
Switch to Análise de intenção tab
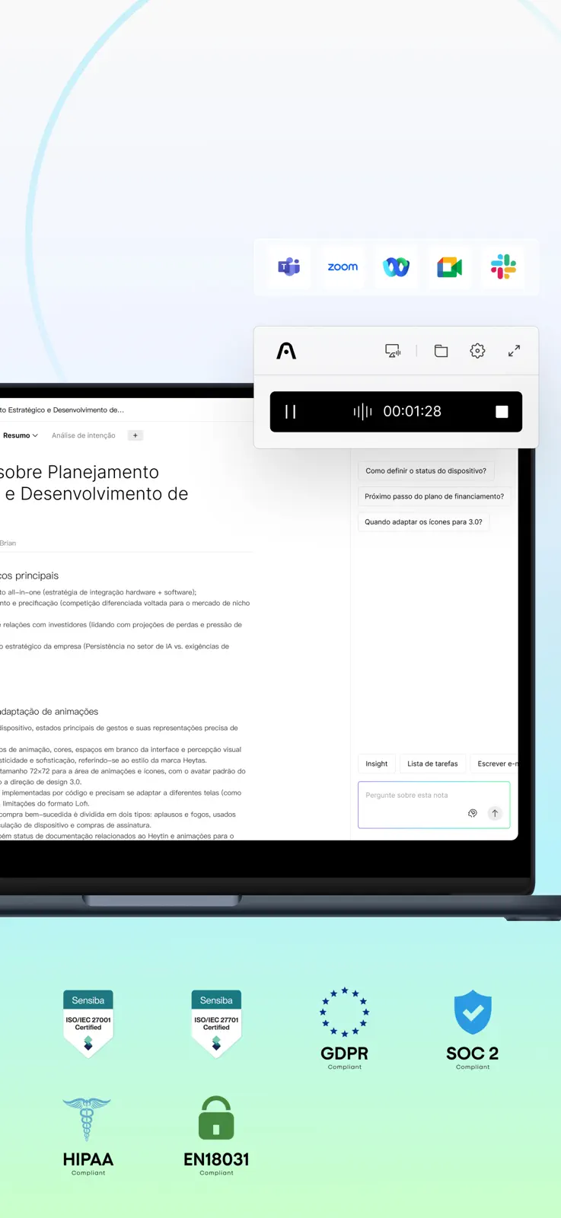coord(84,435)
